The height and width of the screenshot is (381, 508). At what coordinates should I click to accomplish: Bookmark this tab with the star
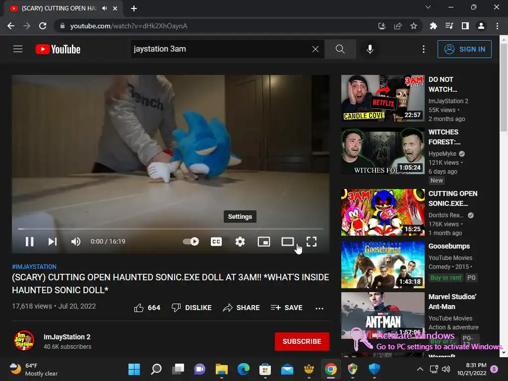coord(414,26)
